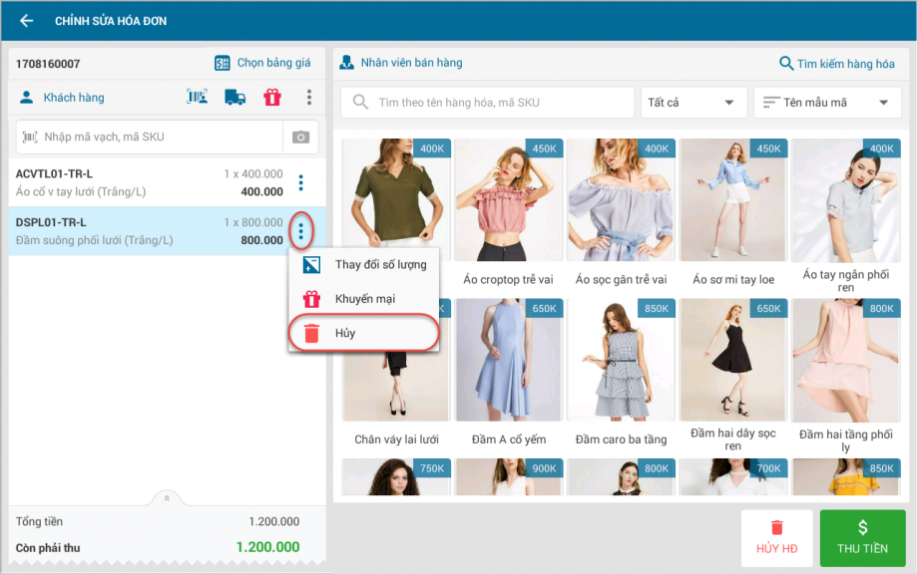Open options for item DSPL01-TR-L
Image resolution: width=918 pixels, height=574 pixels.
click(x=301, y=231)
